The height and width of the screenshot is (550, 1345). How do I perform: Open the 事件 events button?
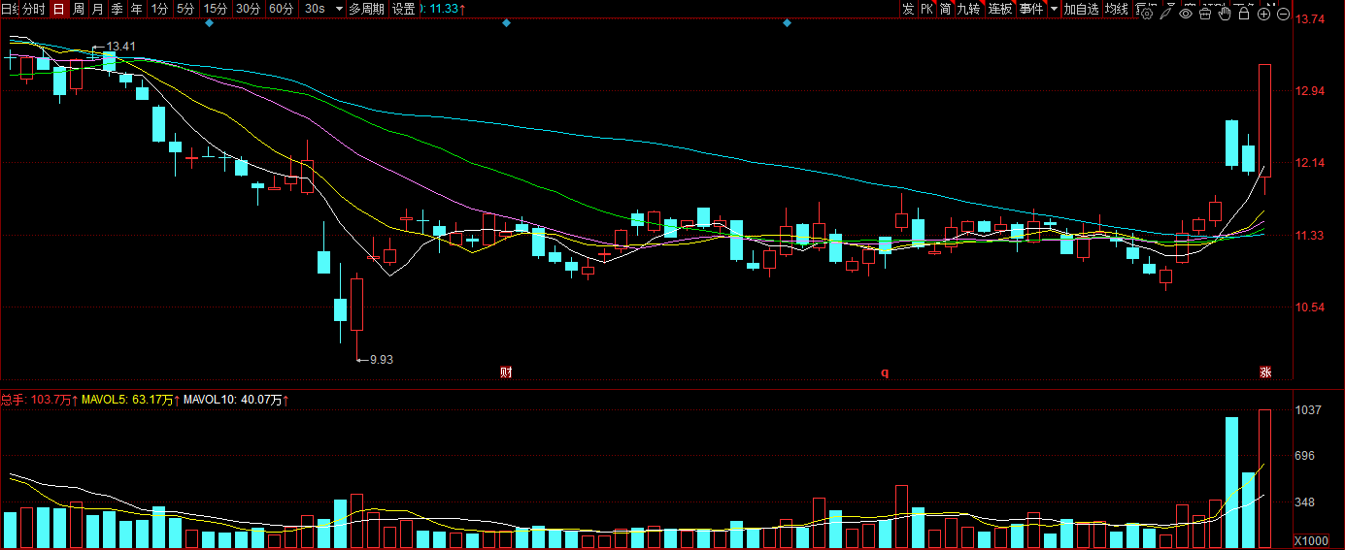point(1031,9)
